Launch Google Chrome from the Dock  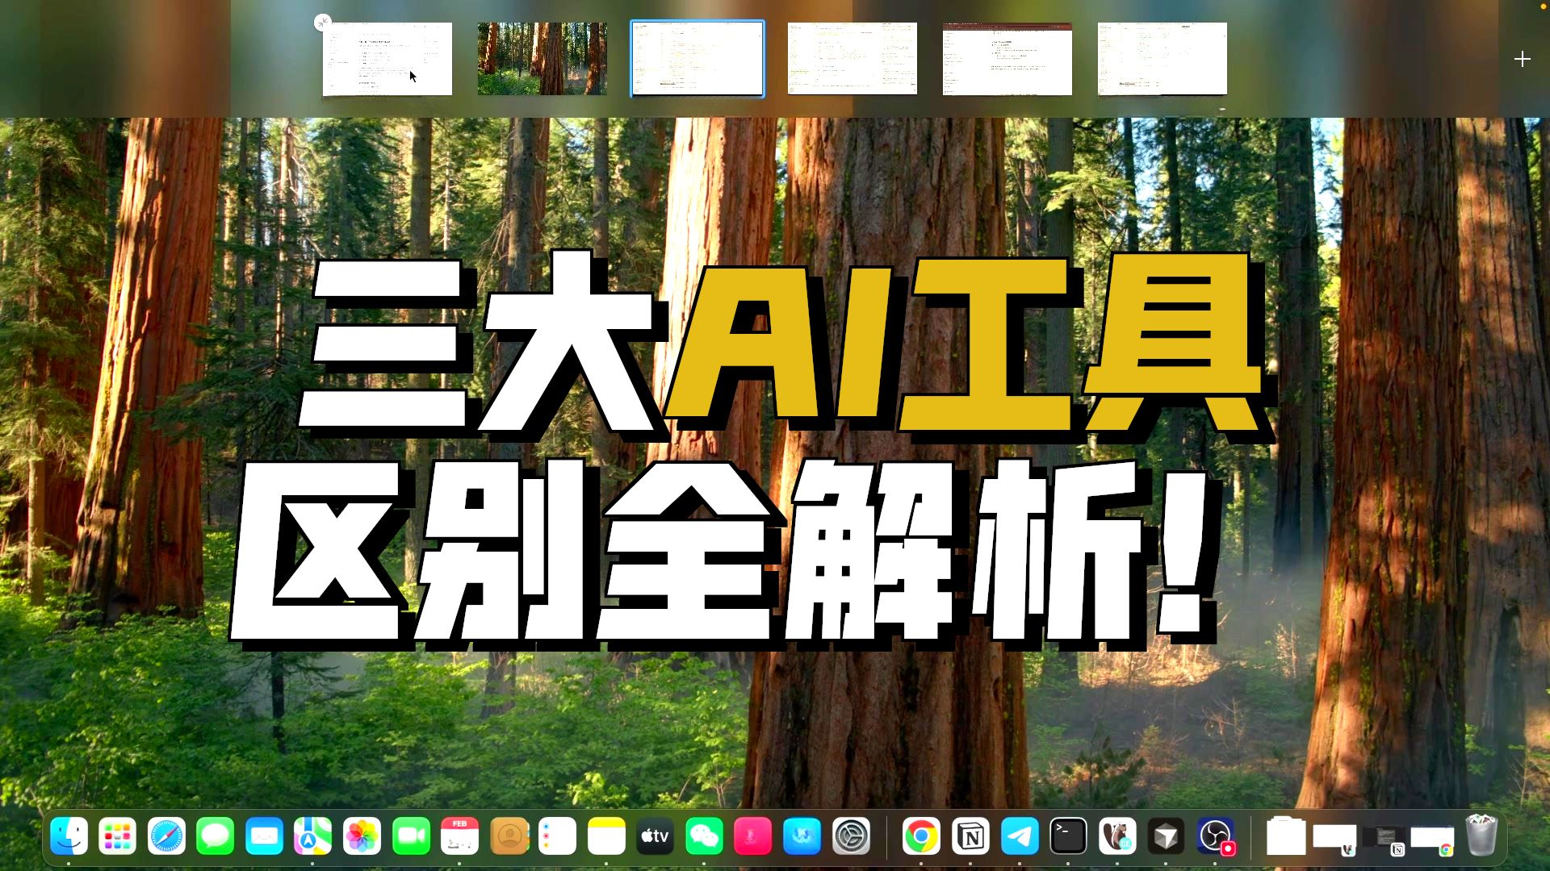click(921, 837)
